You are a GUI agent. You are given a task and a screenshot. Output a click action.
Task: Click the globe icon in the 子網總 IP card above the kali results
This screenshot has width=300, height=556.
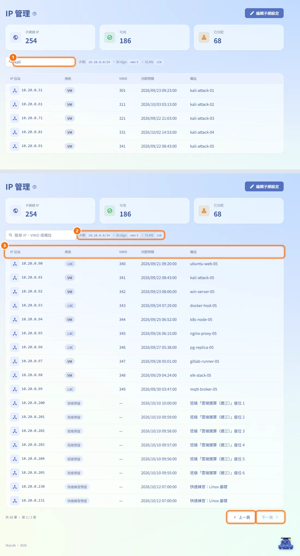point(16,37)
